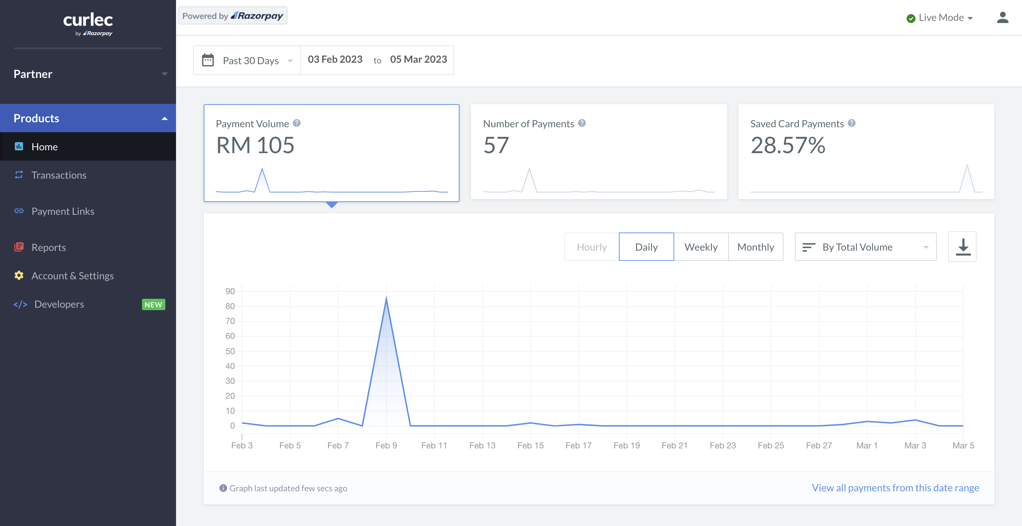Click the 28.57% value

point(788,145)
